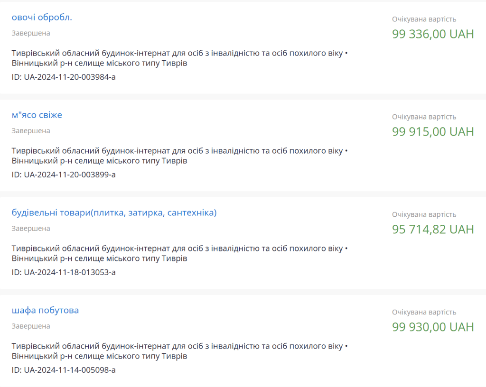The image size is (486, 387).
Task: Click the ID UA-2024-11-20-003899-a text
Action: [64, 175]
